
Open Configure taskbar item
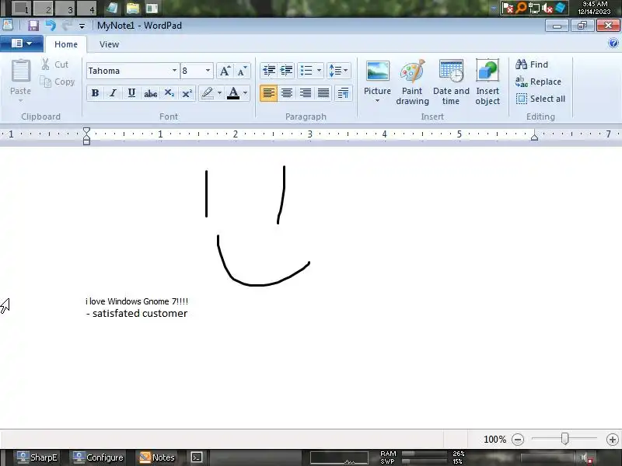pyautogui.click(x=99, y=457)
